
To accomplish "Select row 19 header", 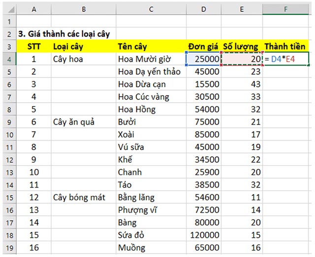I will pyautogui.click(x=8, y=248).
